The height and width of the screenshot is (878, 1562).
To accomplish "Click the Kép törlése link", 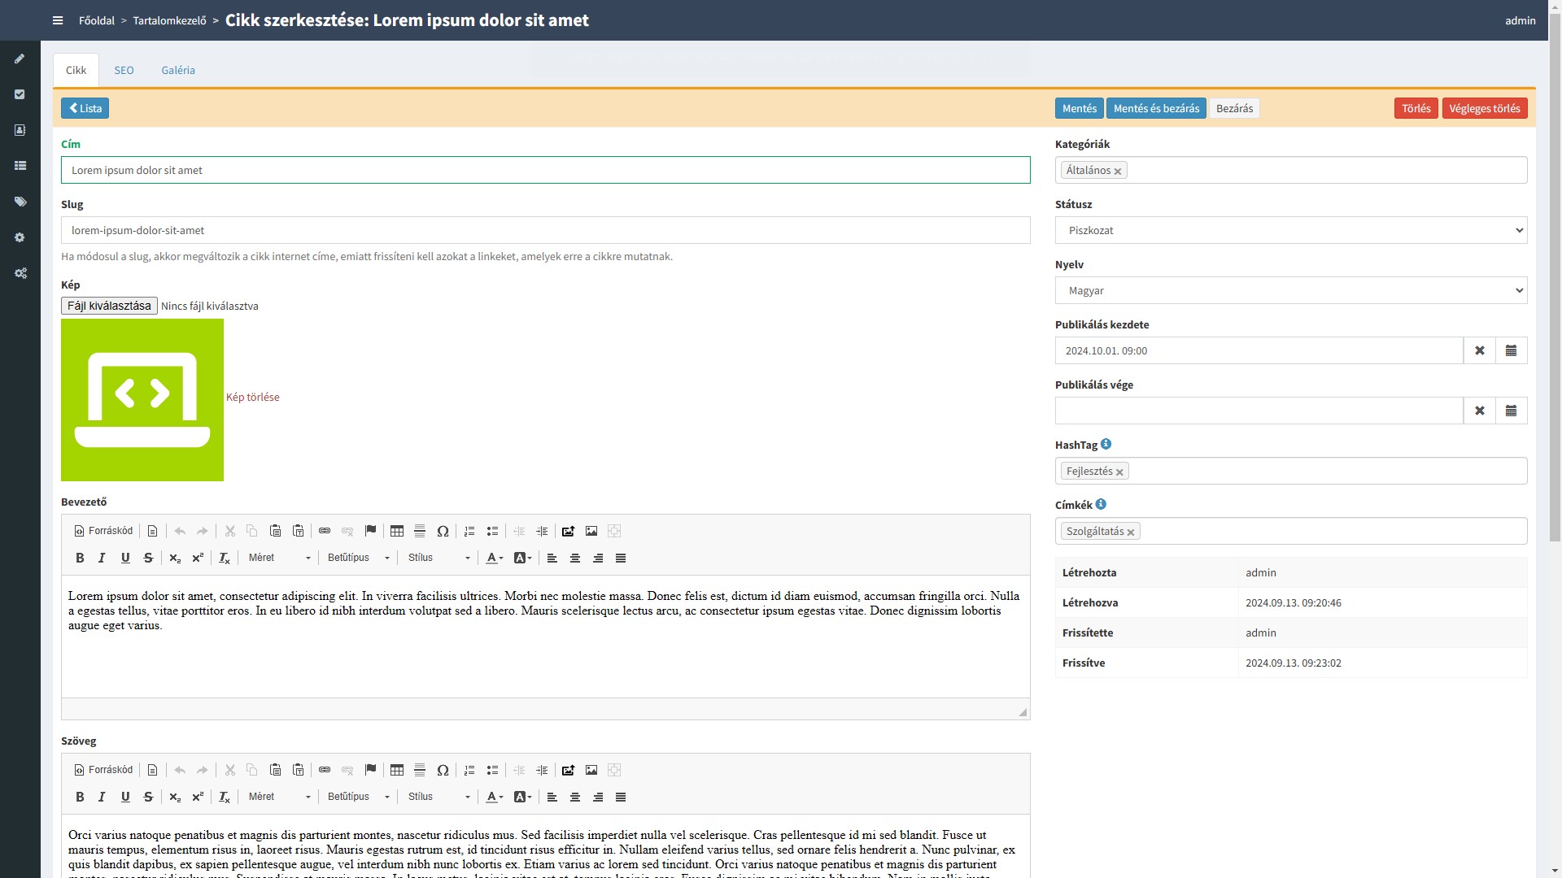I will (252, 397).
